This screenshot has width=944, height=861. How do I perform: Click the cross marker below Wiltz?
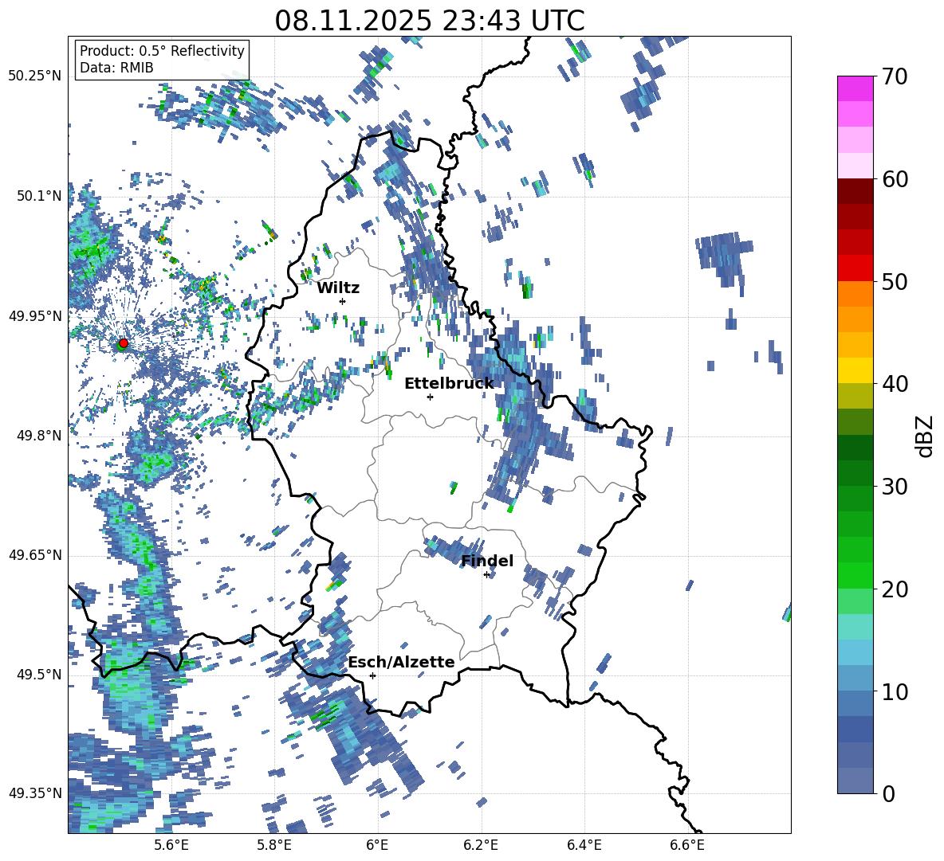pos(343,301)
